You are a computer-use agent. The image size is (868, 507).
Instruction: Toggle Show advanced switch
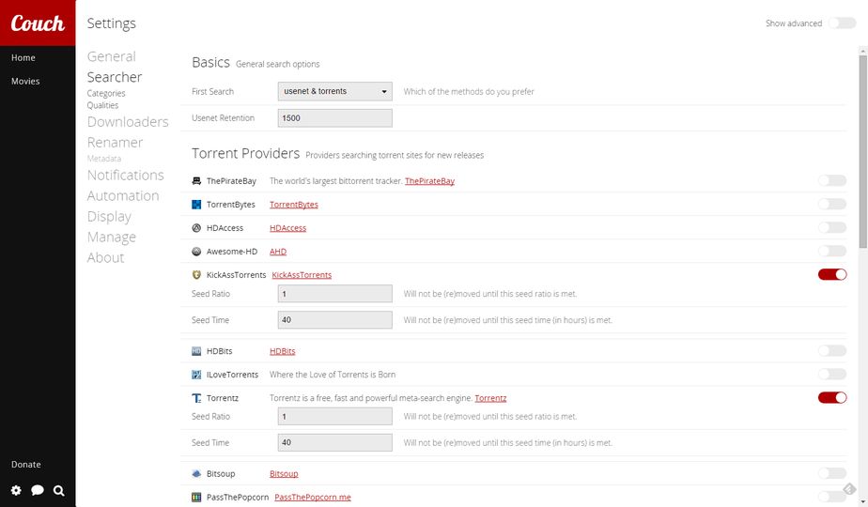pos(842,23)
